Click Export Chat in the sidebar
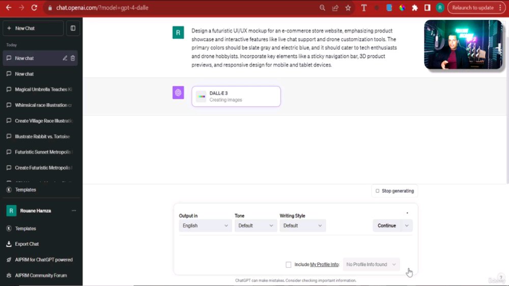 click(26, 244)
